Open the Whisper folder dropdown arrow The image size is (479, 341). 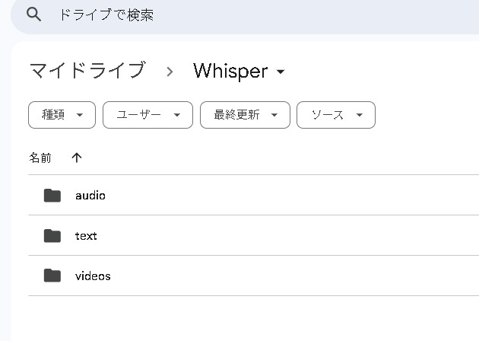281,72
